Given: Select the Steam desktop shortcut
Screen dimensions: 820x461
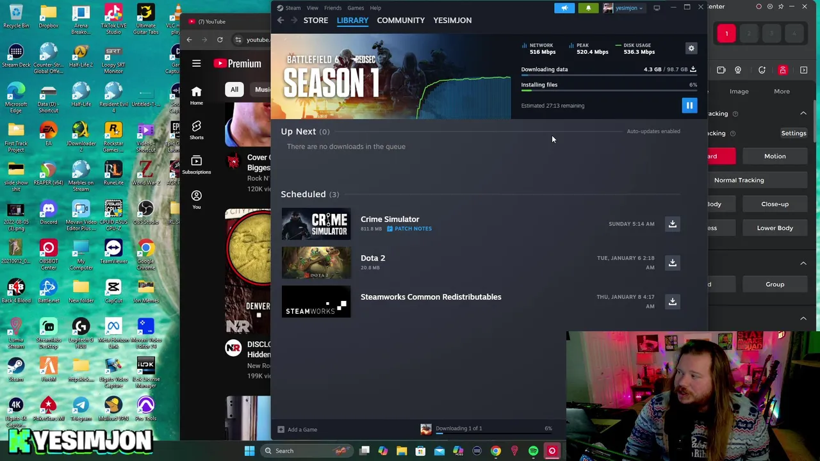Looking at the screenshot, I should (16, 370).
